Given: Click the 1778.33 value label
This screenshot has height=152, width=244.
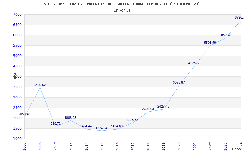Looking at the screenshot, I should pyautogui.click(x=132, y=120).
